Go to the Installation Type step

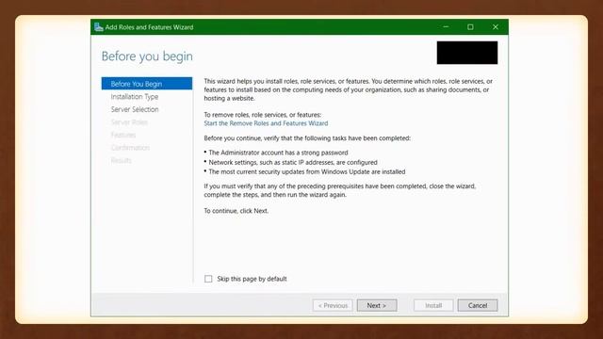(x=135, y=96)
